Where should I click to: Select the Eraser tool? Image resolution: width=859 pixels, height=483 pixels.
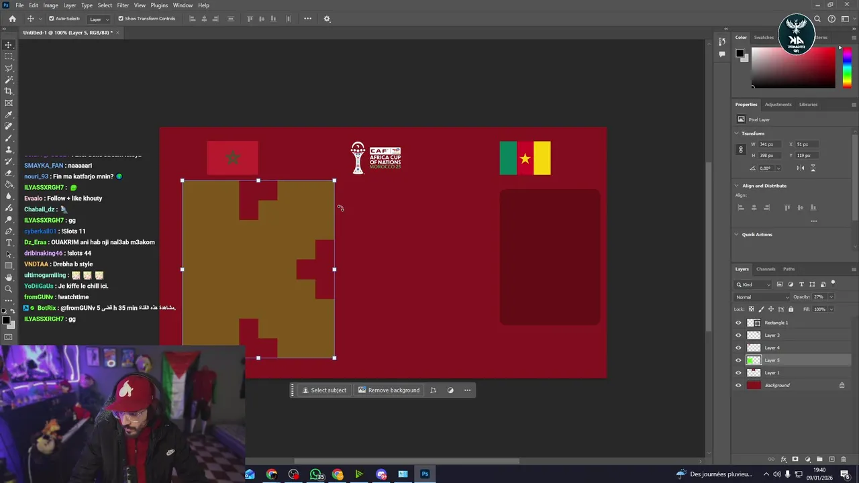(9, 173)
